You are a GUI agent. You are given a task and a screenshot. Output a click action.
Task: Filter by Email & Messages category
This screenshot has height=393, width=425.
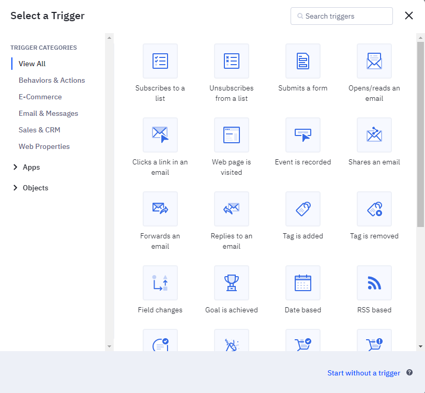click(48, 113)
